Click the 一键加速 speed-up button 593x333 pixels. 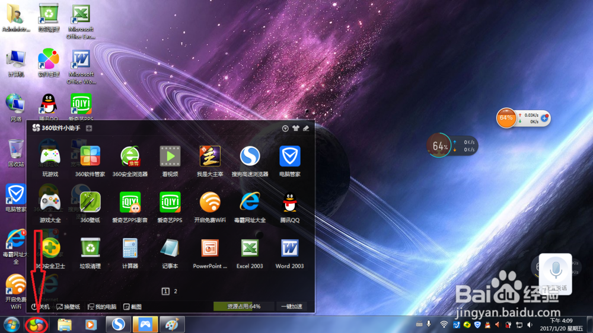coord(292,306)
